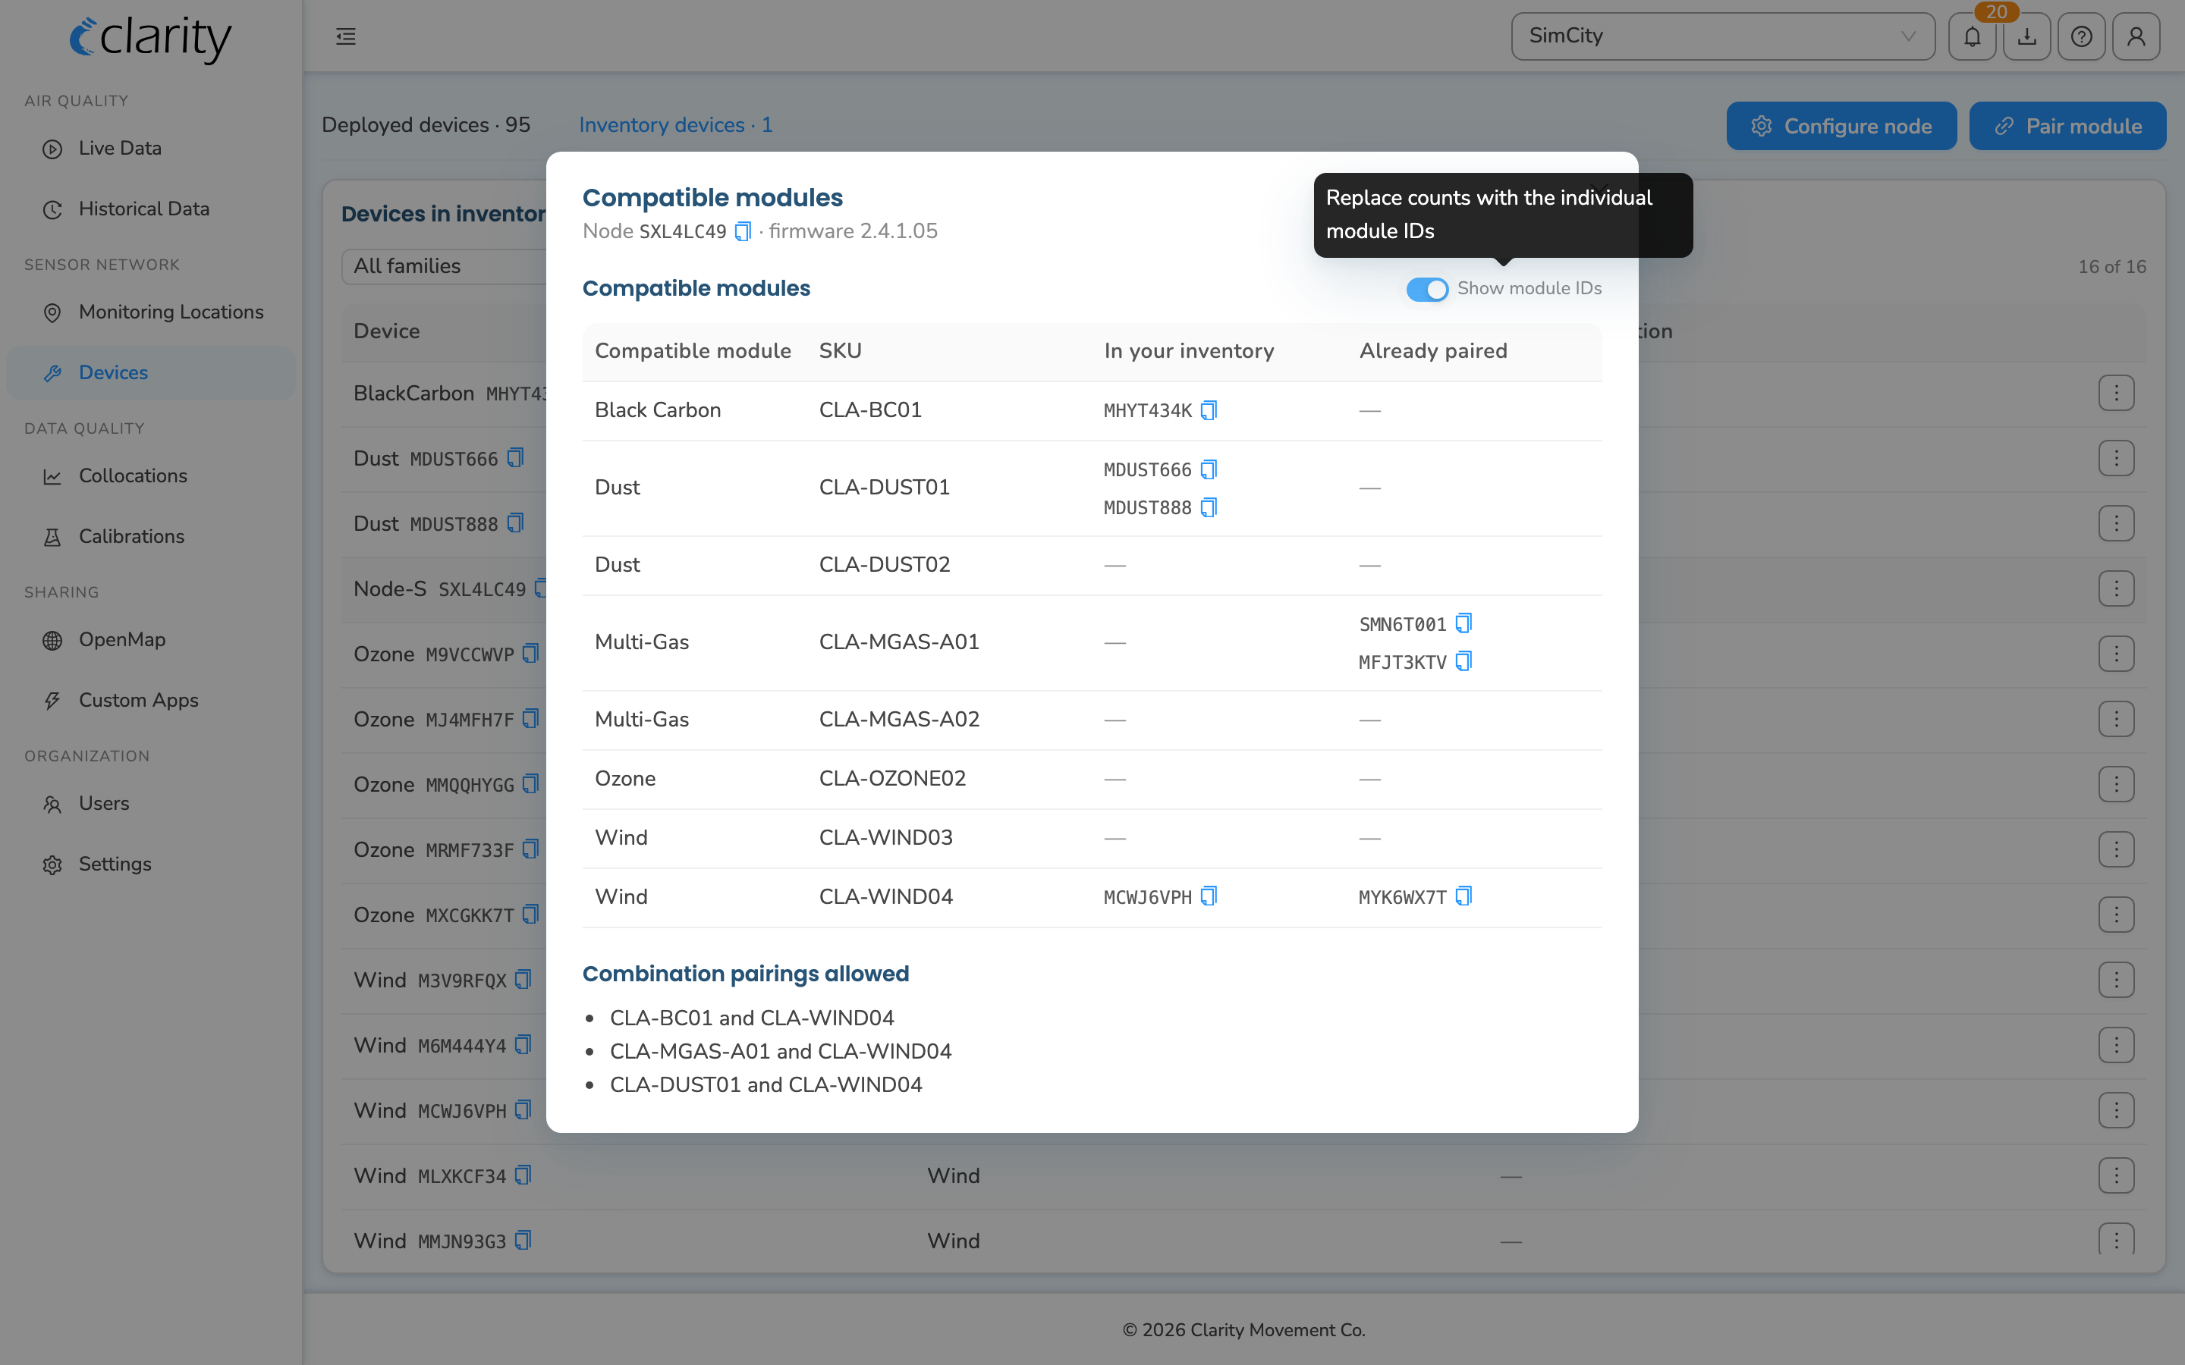The width and height of the screenshot is (2185, 1365).
Task: Click the Configure node button
Action: click(x=1841, y=127)
